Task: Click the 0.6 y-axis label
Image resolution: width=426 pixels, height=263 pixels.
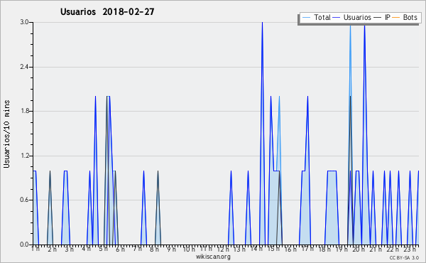Action: [x=25, y=200]
